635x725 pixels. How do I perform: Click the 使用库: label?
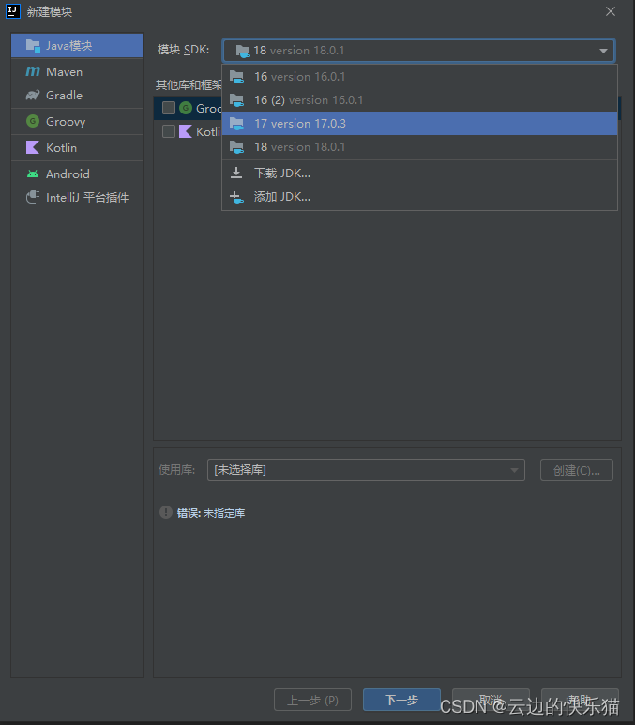coord(176,470)
